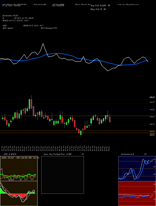
Task: Click the 'Stochastics & R' panel title
Action: click(x=128, y=154)
